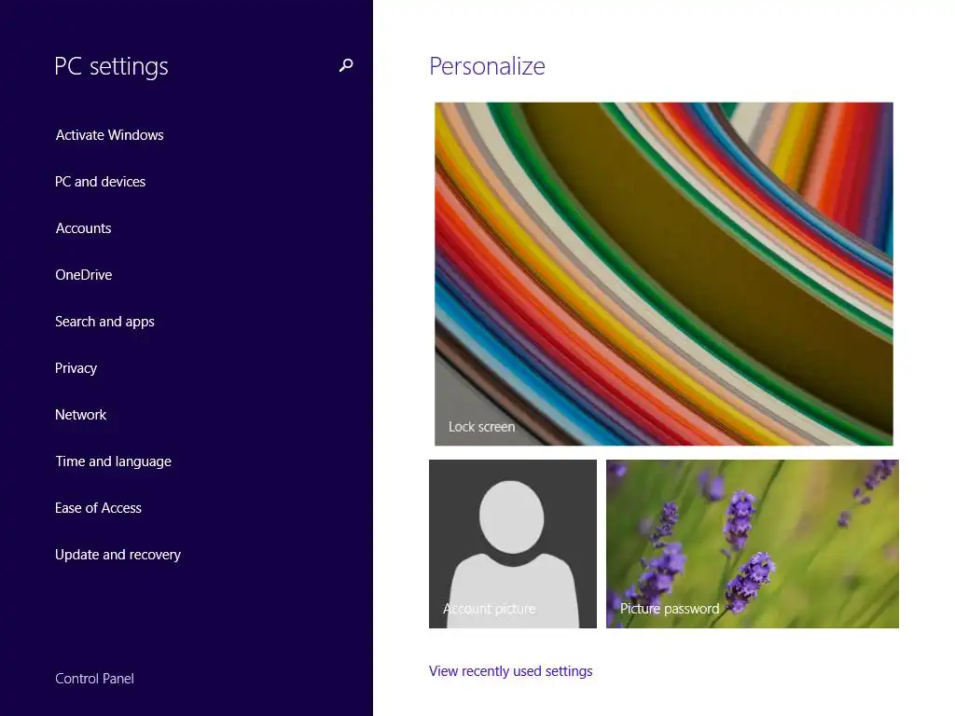Click View recently used settings
This screenshot has height=716, width=955.
[x=510, y=671]
